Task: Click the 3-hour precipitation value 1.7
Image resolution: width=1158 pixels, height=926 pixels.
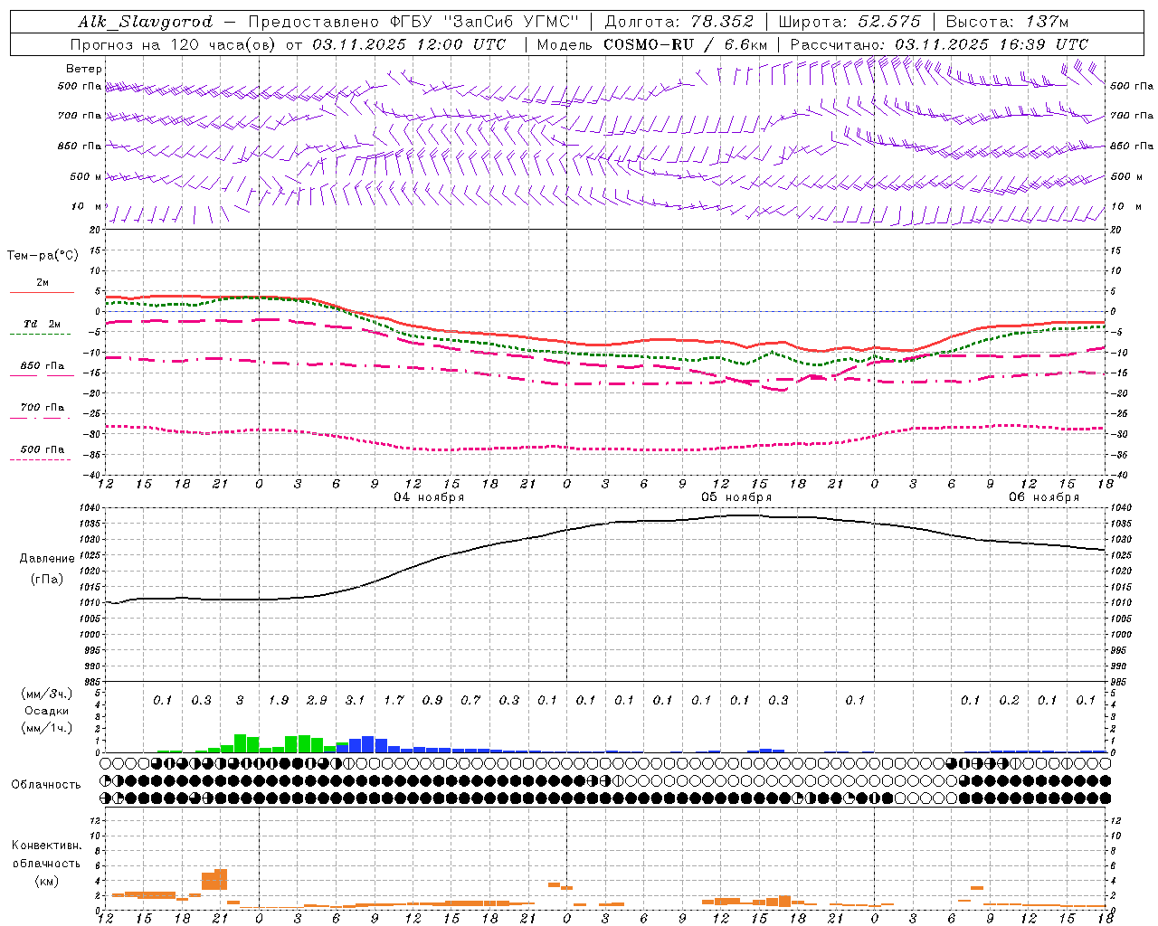Action: click(394, 700)
